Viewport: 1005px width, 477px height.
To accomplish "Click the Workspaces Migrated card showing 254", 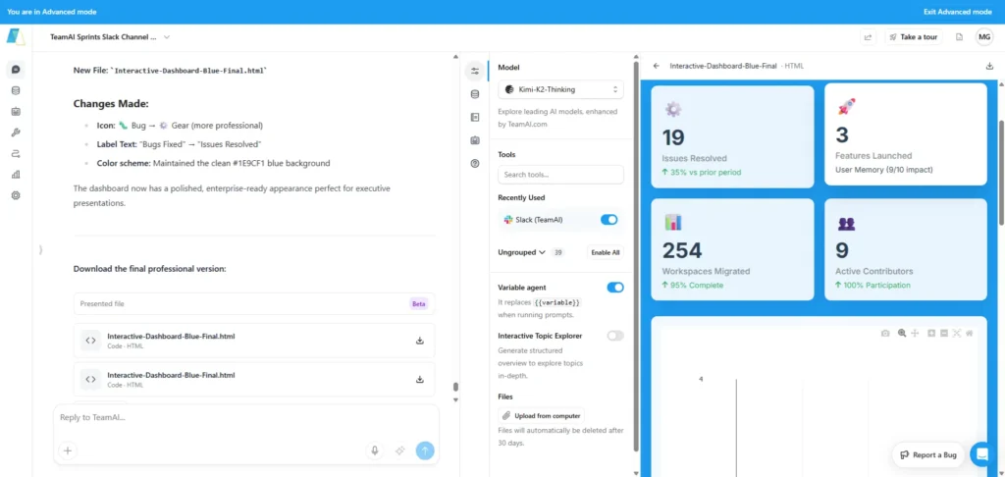I will [732, 249].
